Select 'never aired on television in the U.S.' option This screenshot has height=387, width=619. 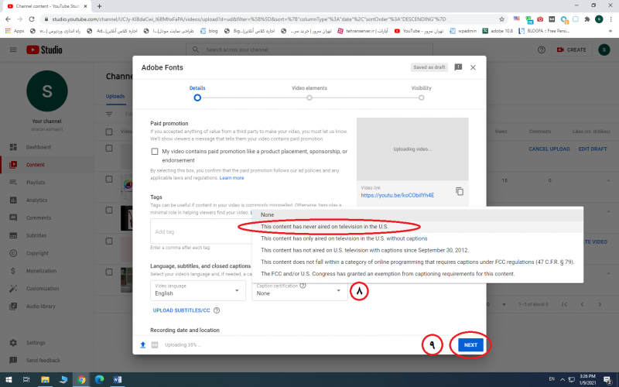[x=324, y=227]
